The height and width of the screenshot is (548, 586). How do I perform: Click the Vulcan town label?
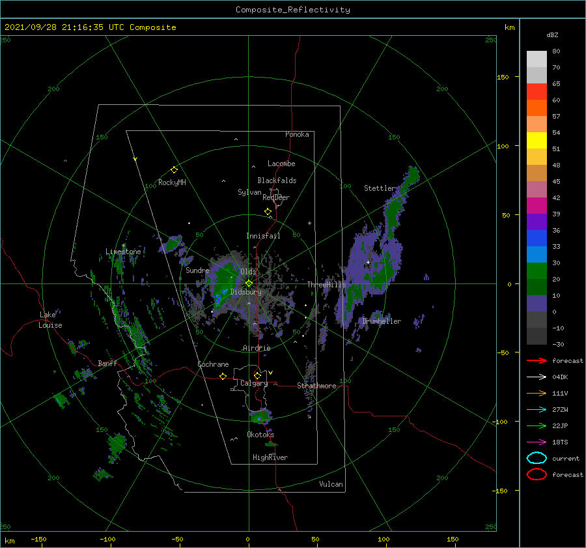[x=331, y=484]
